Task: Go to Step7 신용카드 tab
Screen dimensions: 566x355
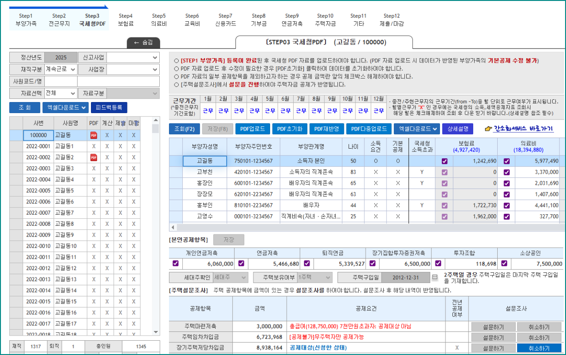Action: coord(225,20)
